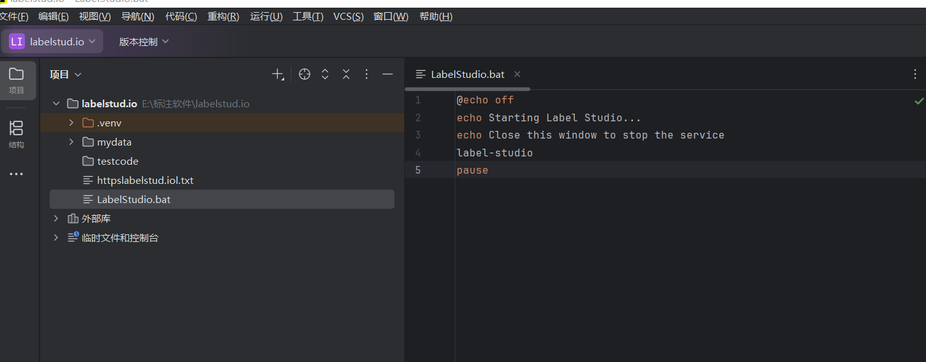Open the 文件(F) menu
This screenshot has width=926, height=362.
pyautogui.click(x=14, y=17)
